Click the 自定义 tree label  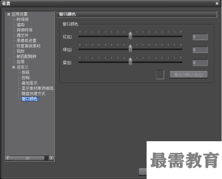tap(23, 67)
